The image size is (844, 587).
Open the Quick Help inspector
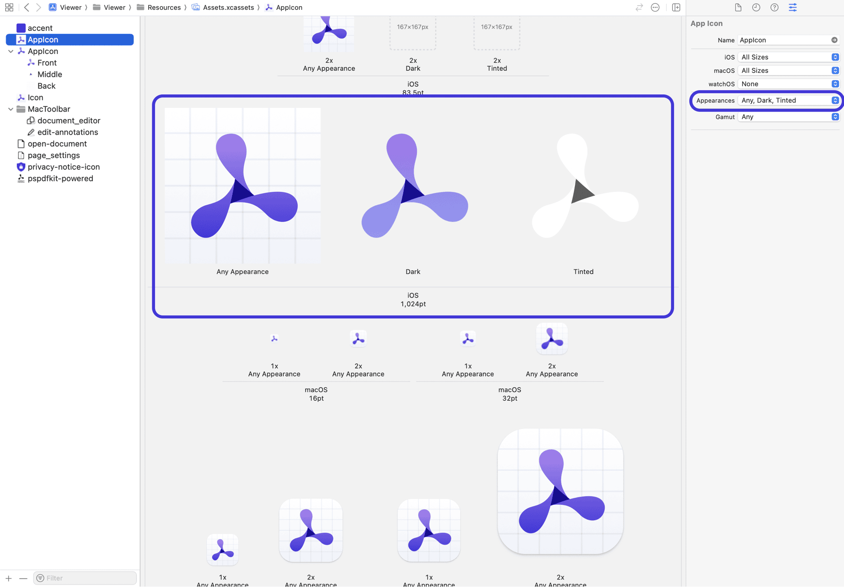point(774,7)
